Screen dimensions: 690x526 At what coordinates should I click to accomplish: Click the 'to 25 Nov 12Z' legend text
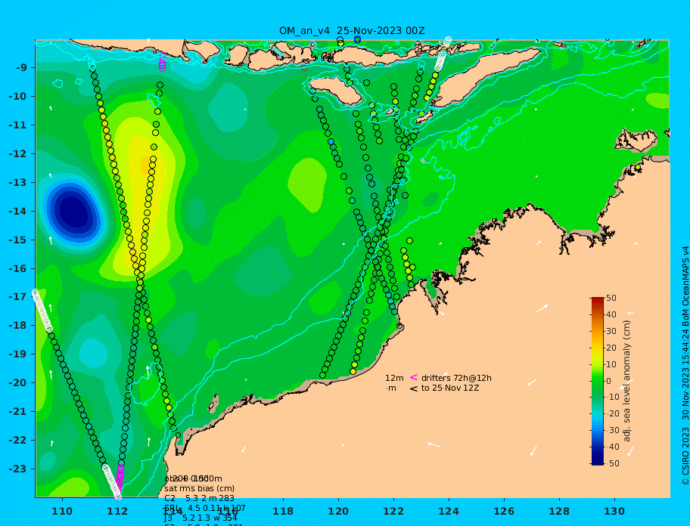[x=450, y=388]
